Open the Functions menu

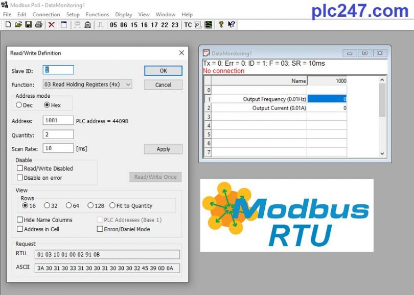pos(97,14)
